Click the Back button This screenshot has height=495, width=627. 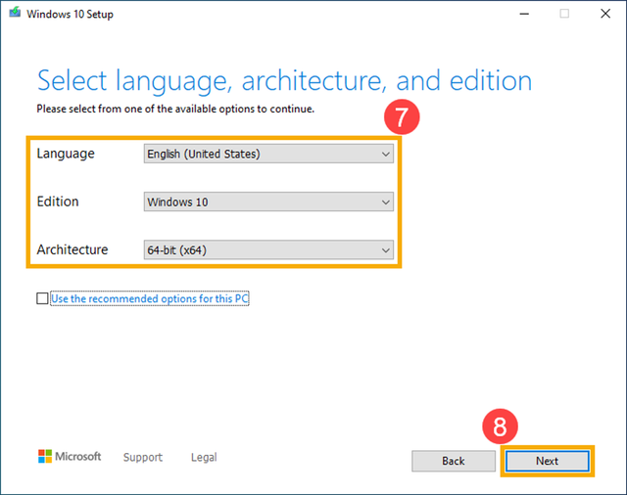click(454, 461)
